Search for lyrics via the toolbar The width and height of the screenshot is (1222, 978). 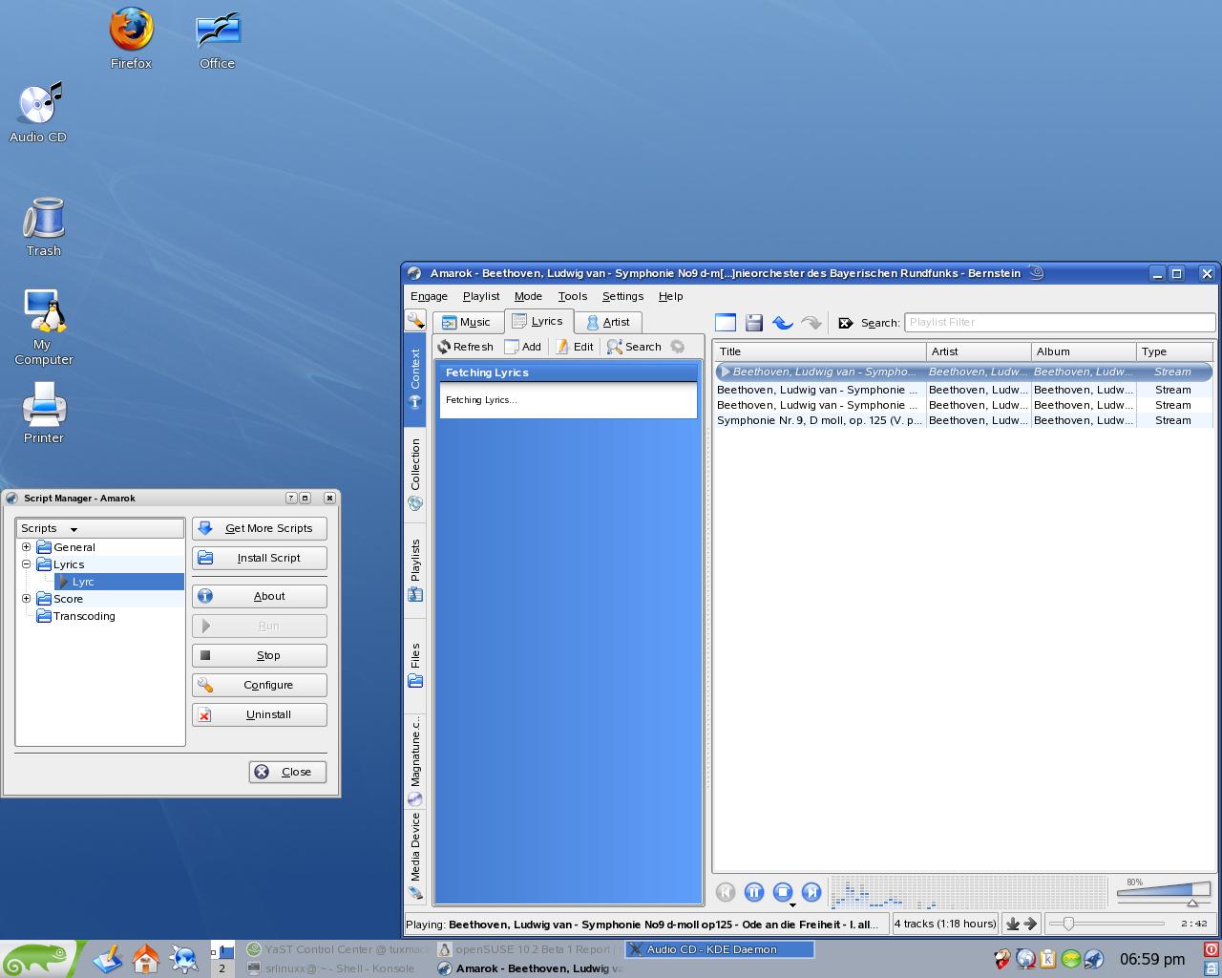click(x=634, y=347)
